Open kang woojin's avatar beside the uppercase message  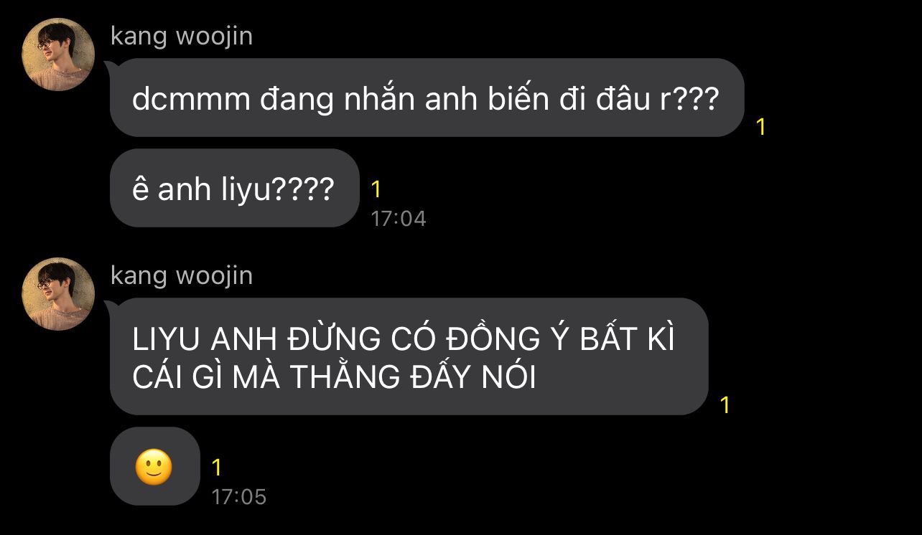[59, 294]
